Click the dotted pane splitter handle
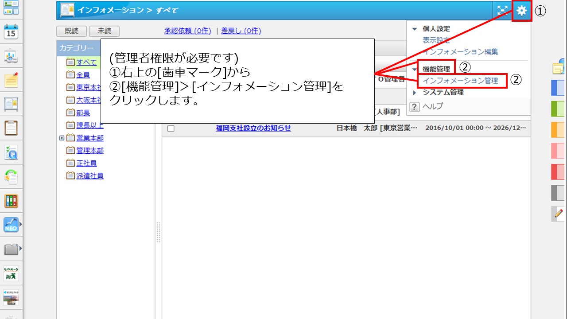The image size is (567, 319). click(159, 232)
